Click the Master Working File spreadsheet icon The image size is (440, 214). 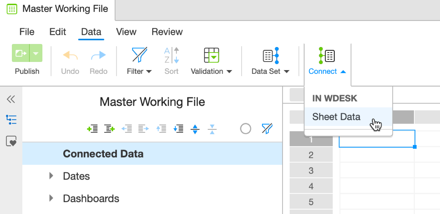12,9
